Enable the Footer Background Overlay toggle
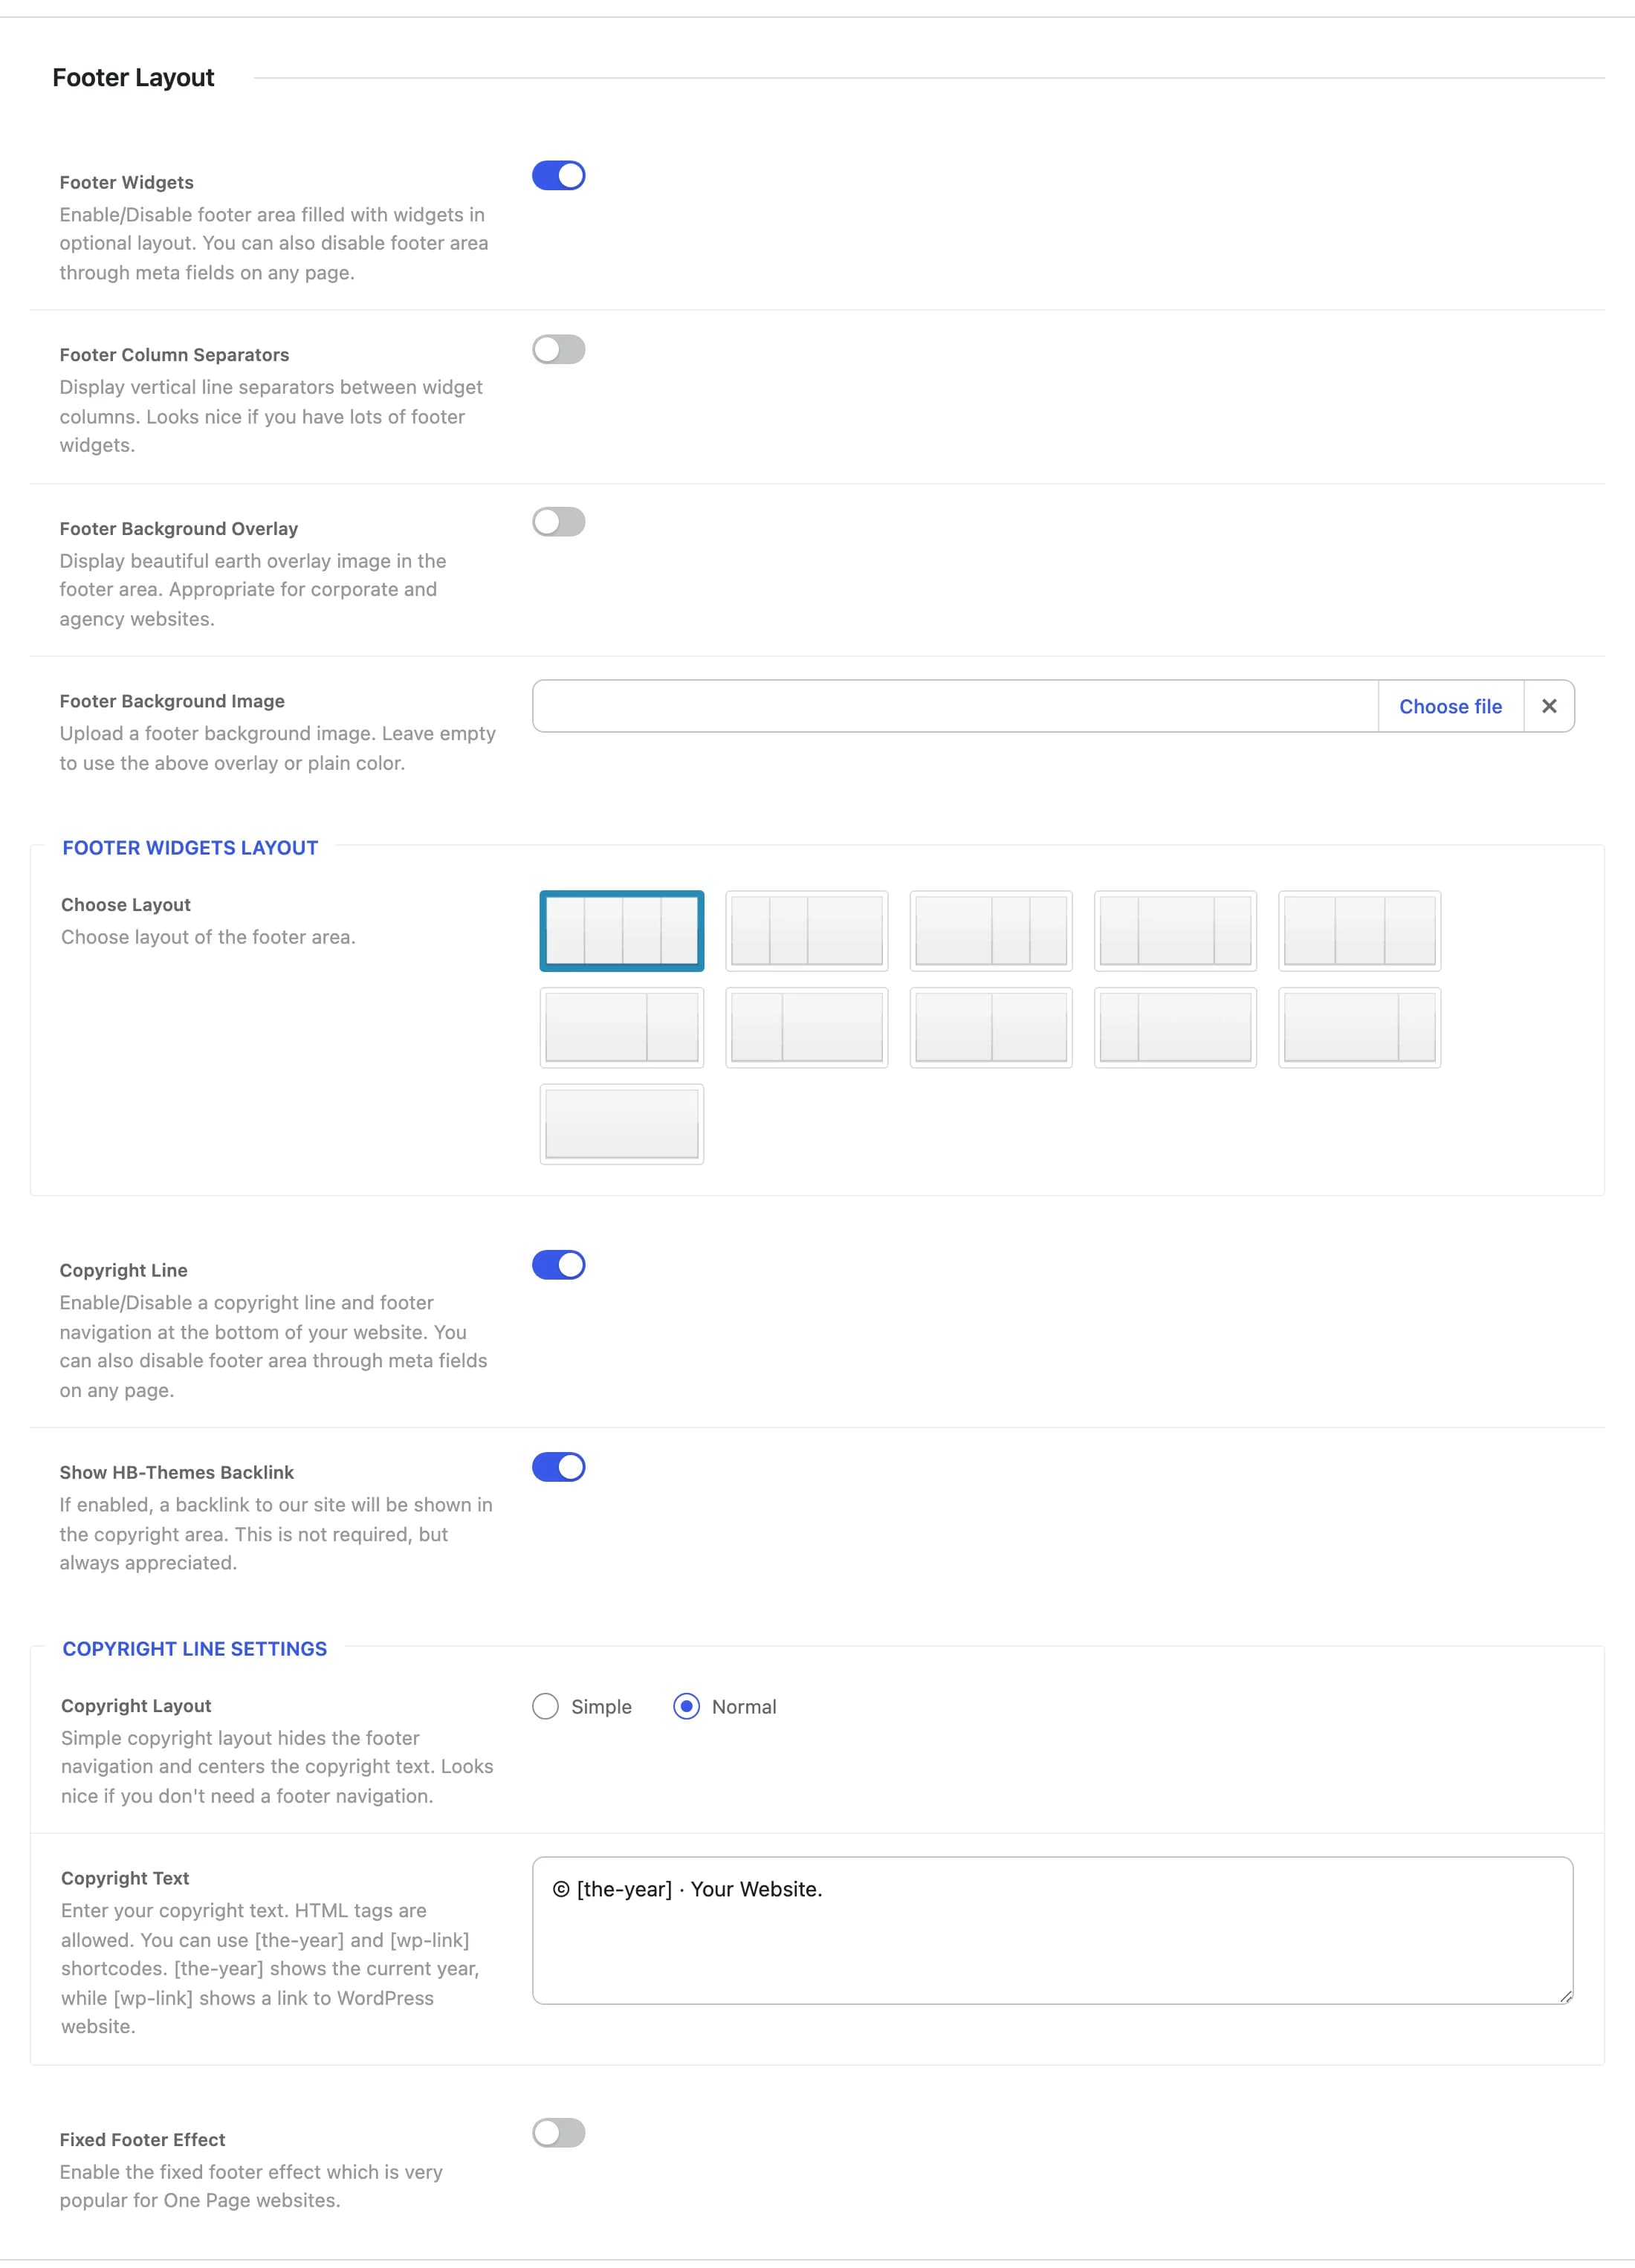Viewport: 1635px width, 2268px height. [558, 522]
